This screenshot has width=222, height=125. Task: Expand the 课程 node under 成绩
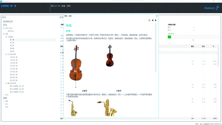pos(4,101)
